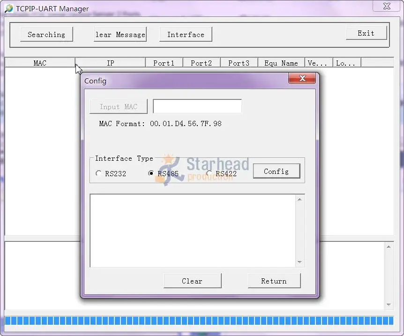
Task: Click the Return button in Config dialog
Action: (274, 281)
